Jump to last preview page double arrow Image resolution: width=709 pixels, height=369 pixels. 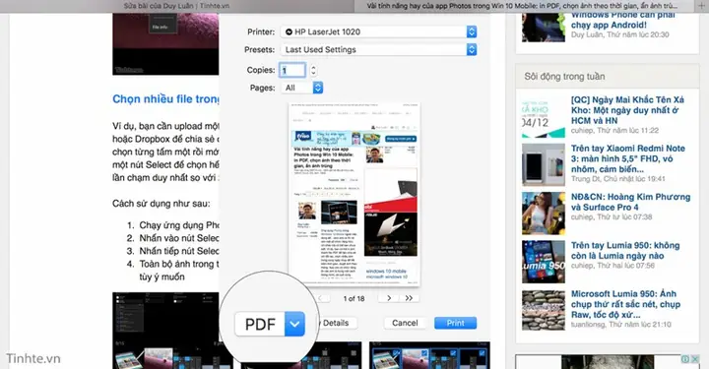pyautogui.click(x=409, y=298)
